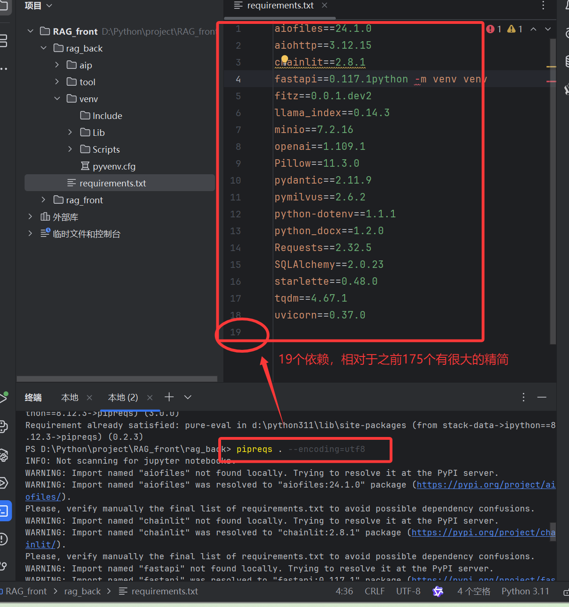Click the more tool windows (…) icon
The height and width of the screenshot is (607, 569).
coord(5,68)
